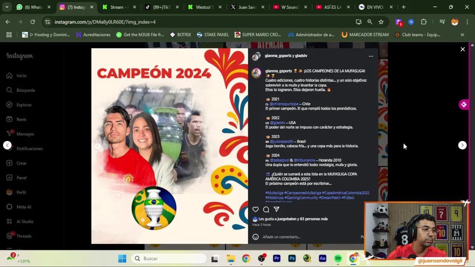Image resolution: width=475 pixels, height=267 pixels.
Task: Open Búsqueda in the sidebar
Action: [21, 90]
